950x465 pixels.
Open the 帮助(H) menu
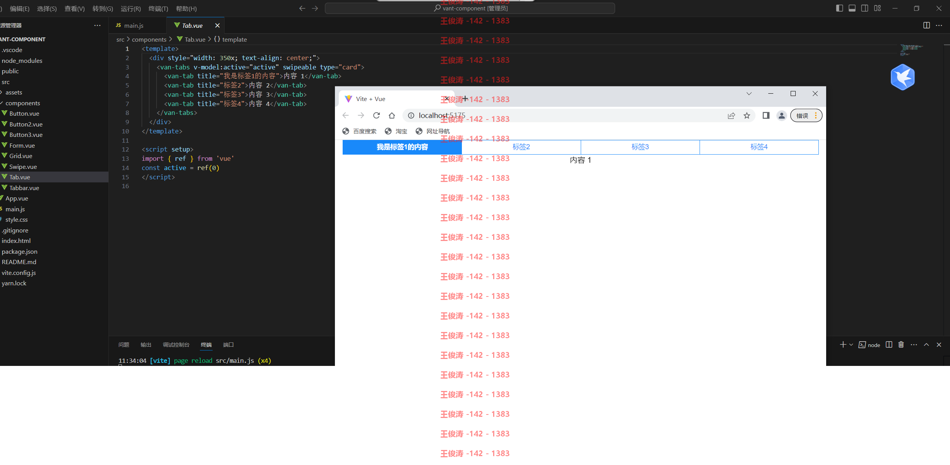(x=186, y=8)
